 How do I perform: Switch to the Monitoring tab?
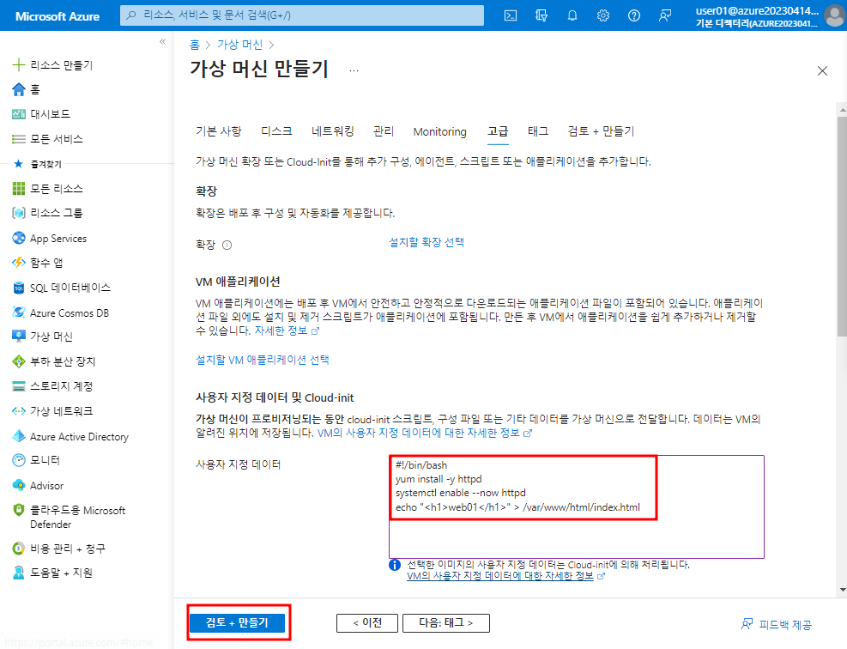point(439,131)
